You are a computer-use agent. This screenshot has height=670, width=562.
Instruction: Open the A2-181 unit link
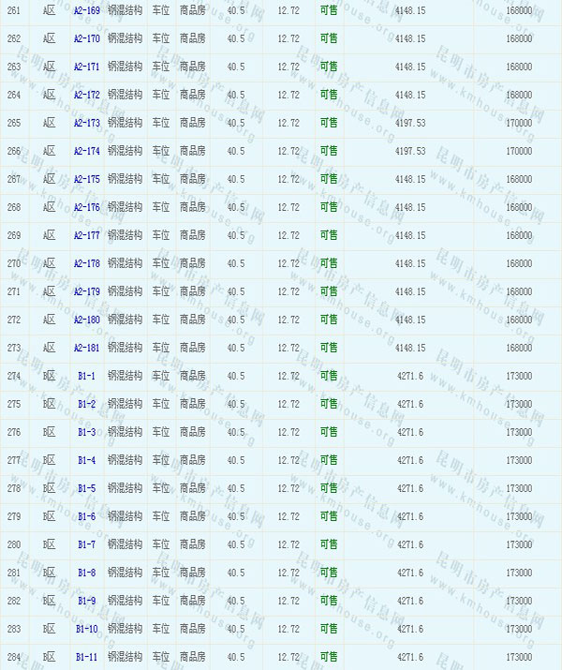86,348
